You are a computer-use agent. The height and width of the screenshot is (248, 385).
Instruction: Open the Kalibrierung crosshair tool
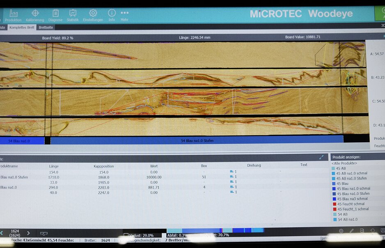click(35, 15)
